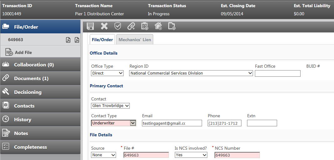Click the X cancel icon in toolbar
This screenshot has width=334, height=160.
tap(104, 26)
